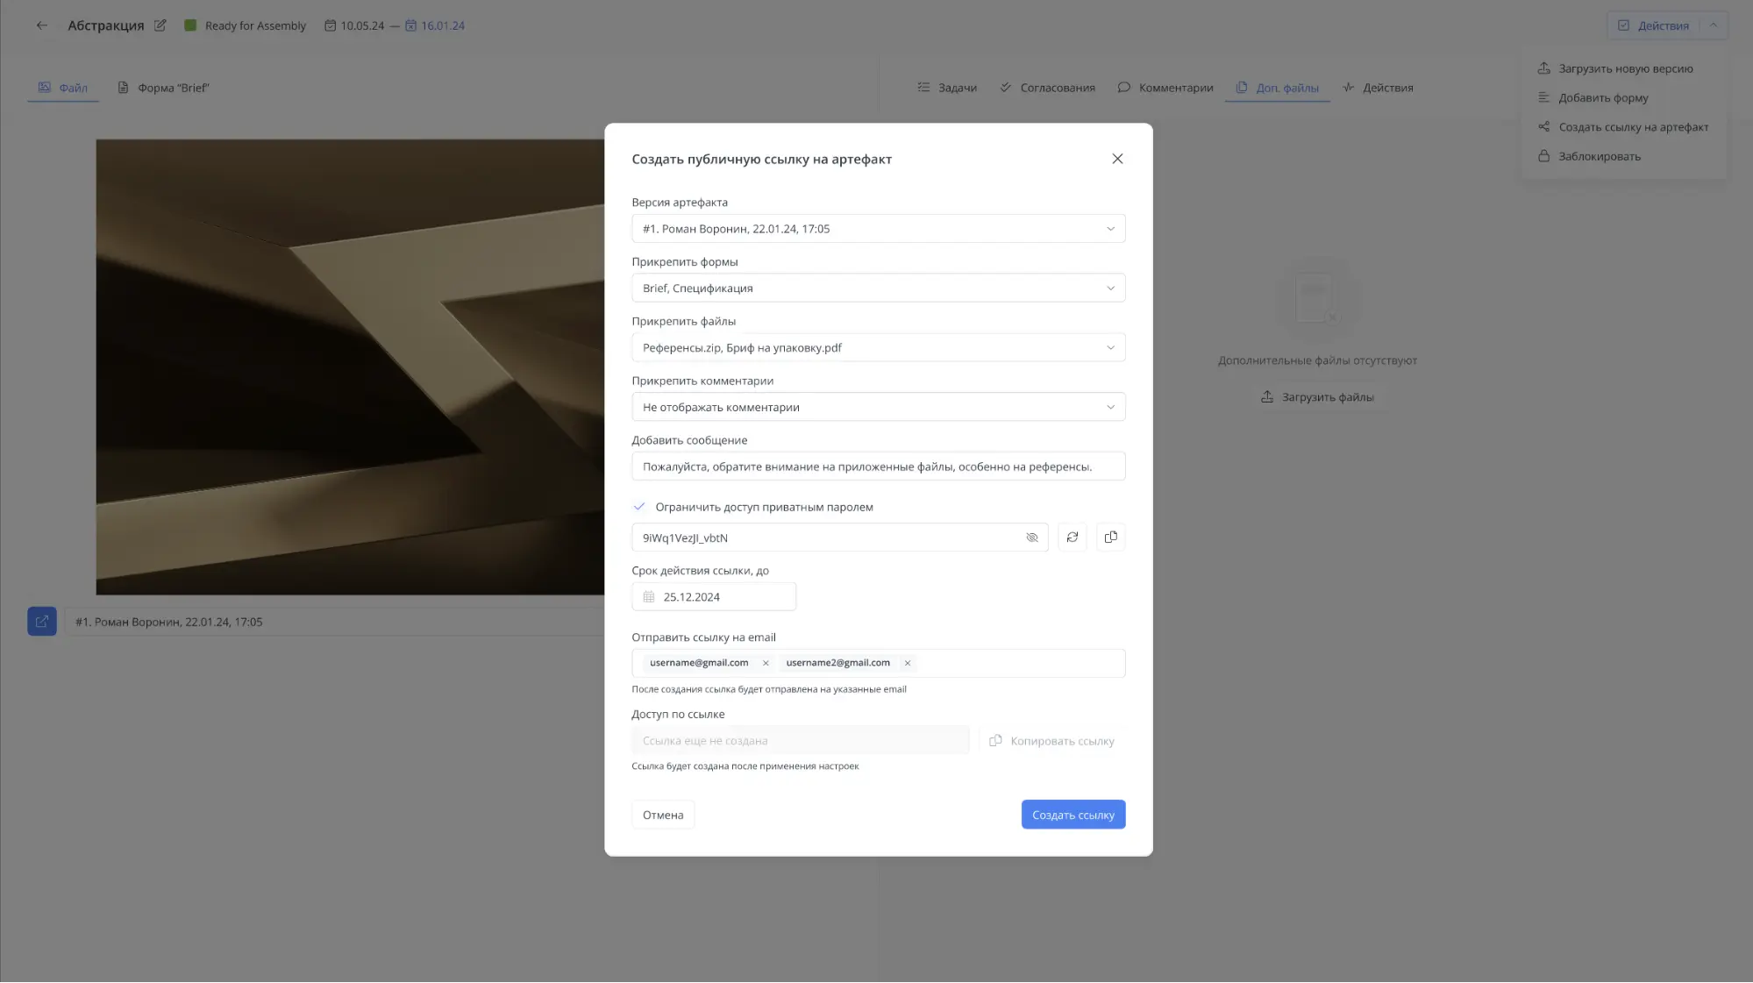Expand the Прикрепить формы dropdown
Viewport: 1753px width, 983px height.
[878, 288]
